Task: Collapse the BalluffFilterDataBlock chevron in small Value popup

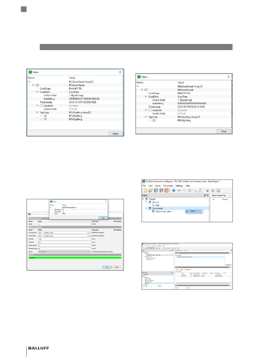Action: tap(51, 207)
